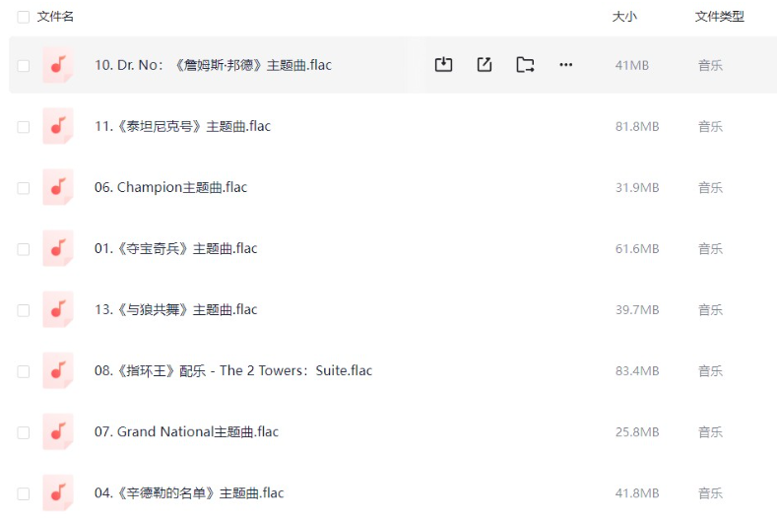The image size is (778, 520).
Task: Check the box for 06. Champion主题曲
Action: click(24, 188)
